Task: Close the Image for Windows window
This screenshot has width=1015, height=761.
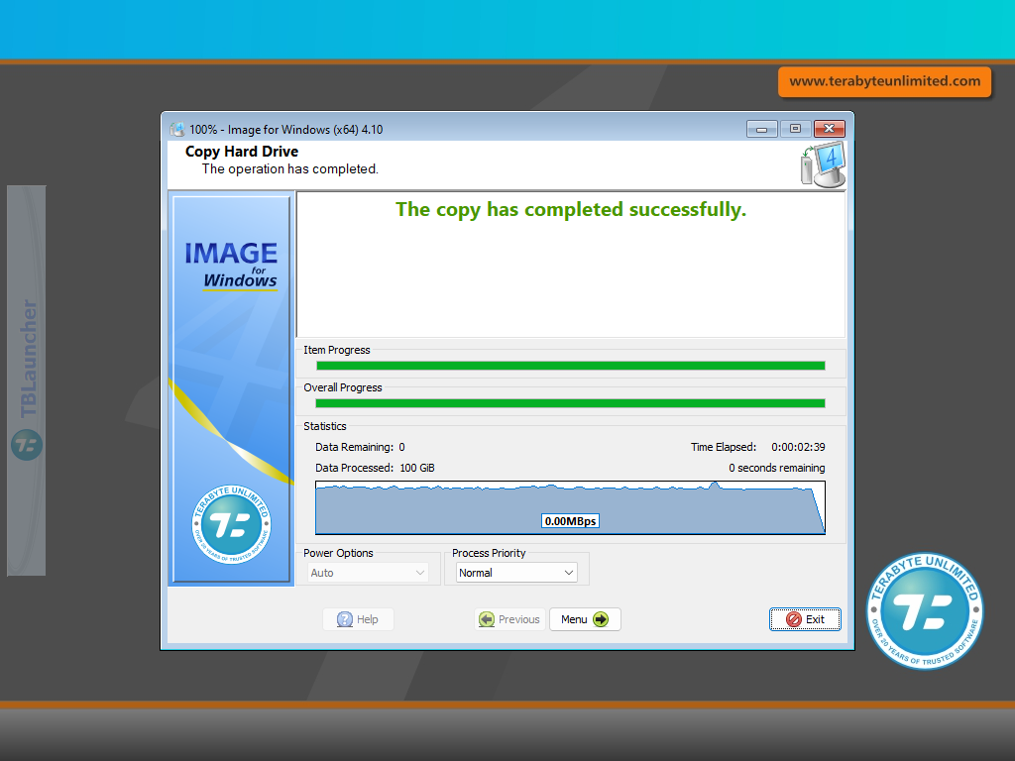Action: (829, 129)
